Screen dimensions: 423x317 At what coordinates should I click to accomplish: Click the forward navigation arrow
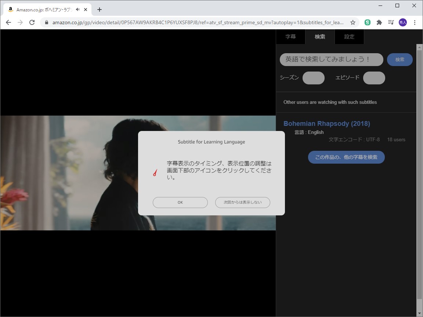[x=20, y=22]
